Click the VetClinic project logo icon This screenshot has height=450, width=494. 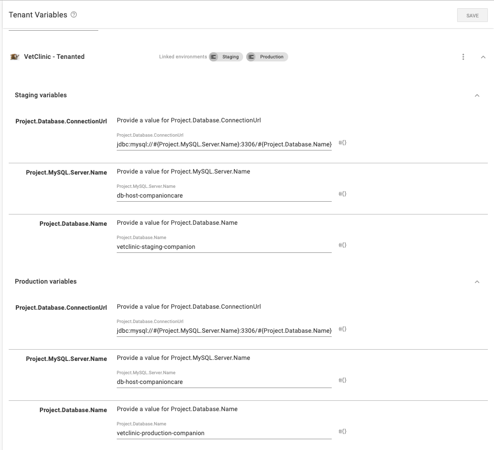(x=15, y=57)
